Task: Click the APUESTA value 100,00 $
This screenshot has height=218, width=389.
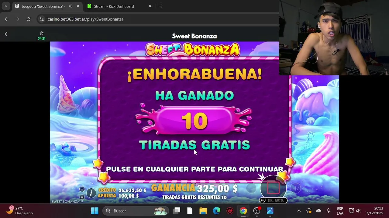Action: [x=118, y=196]
